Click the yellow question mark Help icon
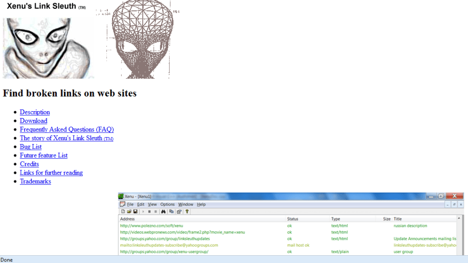 coord(187,211)
